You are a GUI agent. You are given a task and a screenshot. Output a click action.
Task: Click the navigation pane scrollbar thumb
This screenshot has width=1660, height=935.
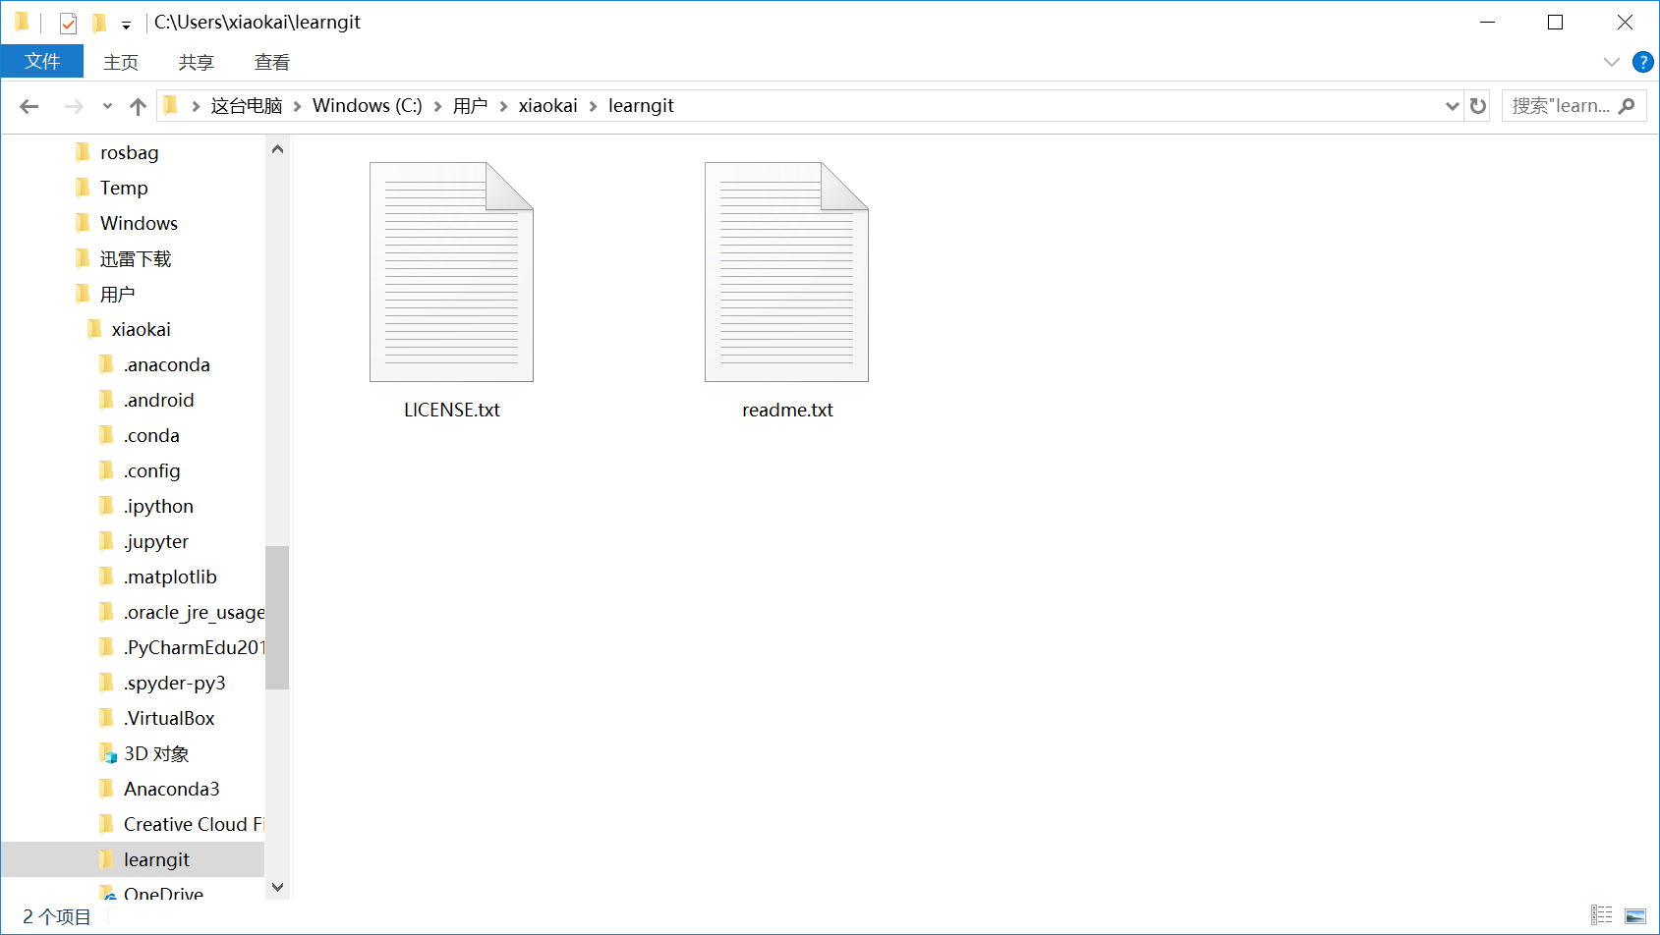pos(277,618)
